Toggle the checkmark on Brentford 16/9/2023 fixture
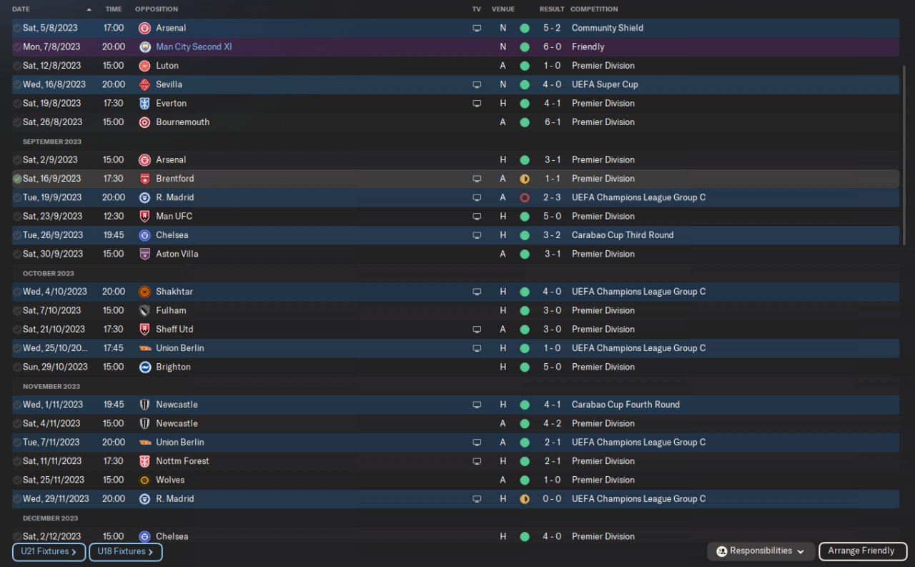915x567 pixels. (17, 179)
